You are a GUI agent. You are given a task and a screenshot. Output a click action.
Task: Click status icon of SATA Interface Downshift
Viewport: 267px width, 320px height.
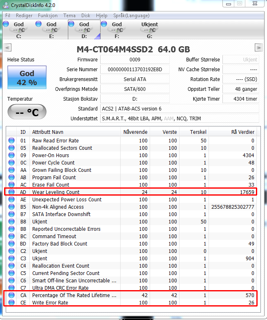[x=11, y=214]
